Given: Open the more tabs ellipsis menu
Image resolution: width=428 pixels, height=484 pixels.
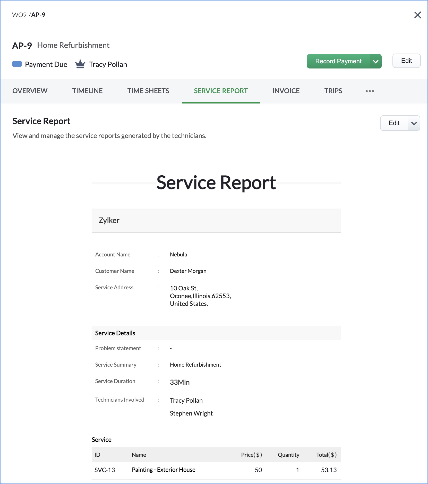Looking at the screenshot, I should tap(370, 91).
